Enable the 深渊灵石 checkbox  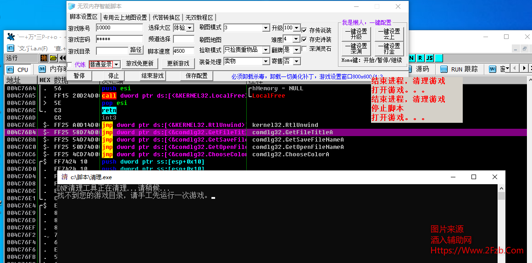[305, 49]
